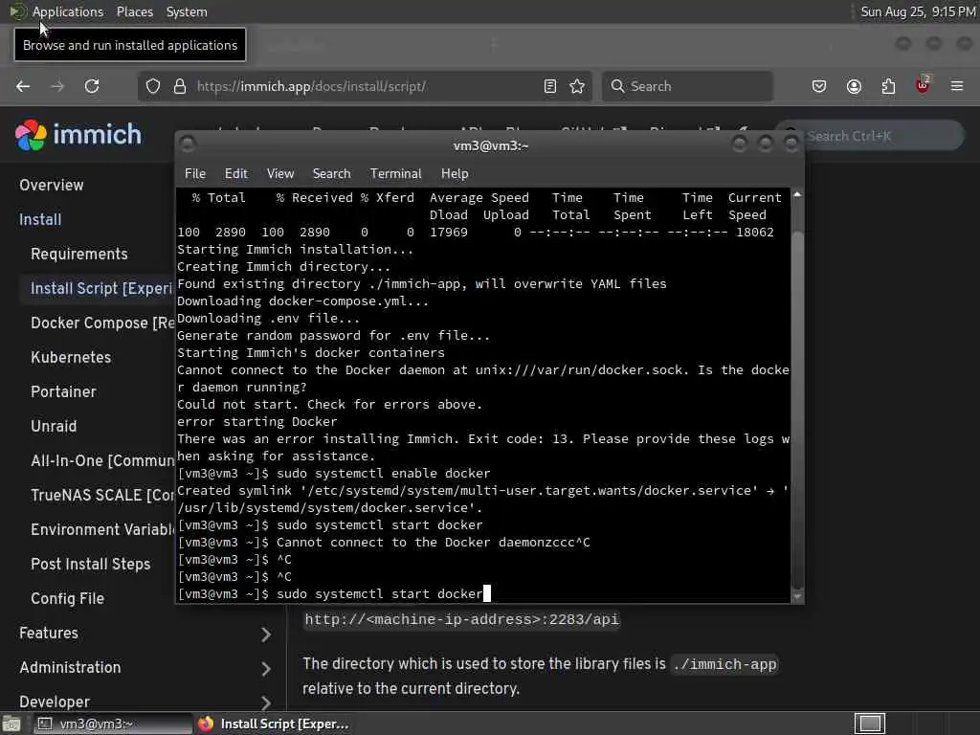The width and height of the screenshot is (980, 735).
Task: Click the ./immich-app code text
Action: coord(725,664)
